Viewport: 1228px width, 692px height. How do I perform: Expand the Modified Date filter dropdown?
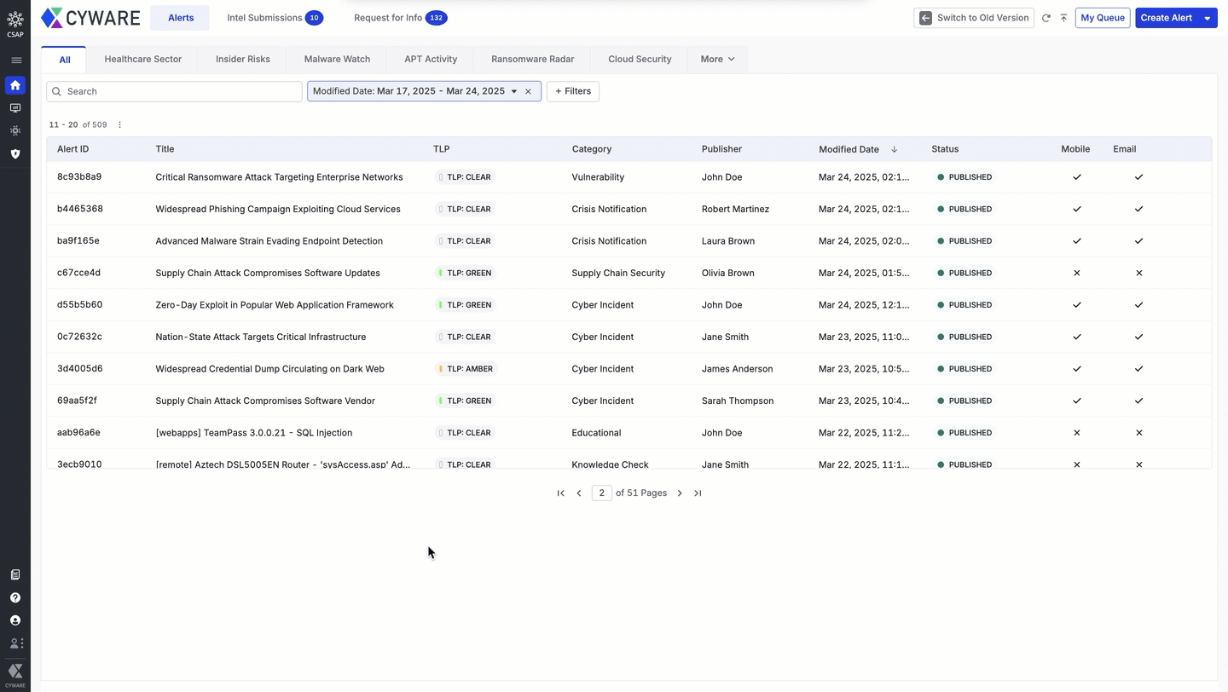(514, 92)
